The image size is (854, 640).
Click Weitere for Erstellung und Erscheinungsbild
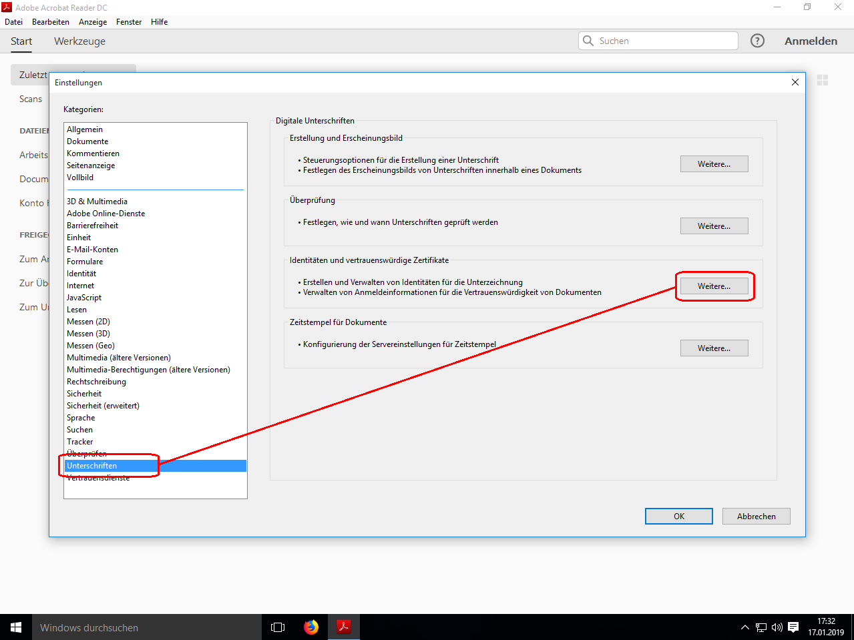pyautogui.click(x=714, y=164)
